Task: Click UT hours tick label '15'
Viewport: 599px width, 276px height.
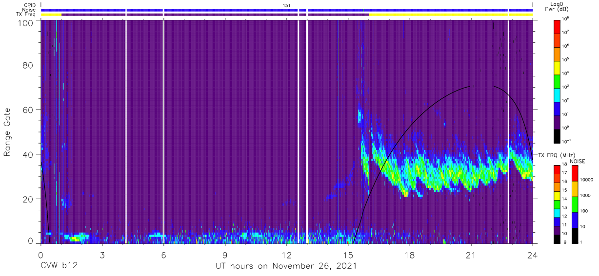Action: (x=348, y=255)
